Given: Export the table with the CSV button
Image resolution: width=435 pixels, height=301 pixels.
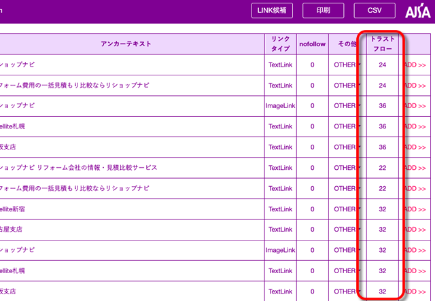Looking at the screenshot, I should coord(375,11).
